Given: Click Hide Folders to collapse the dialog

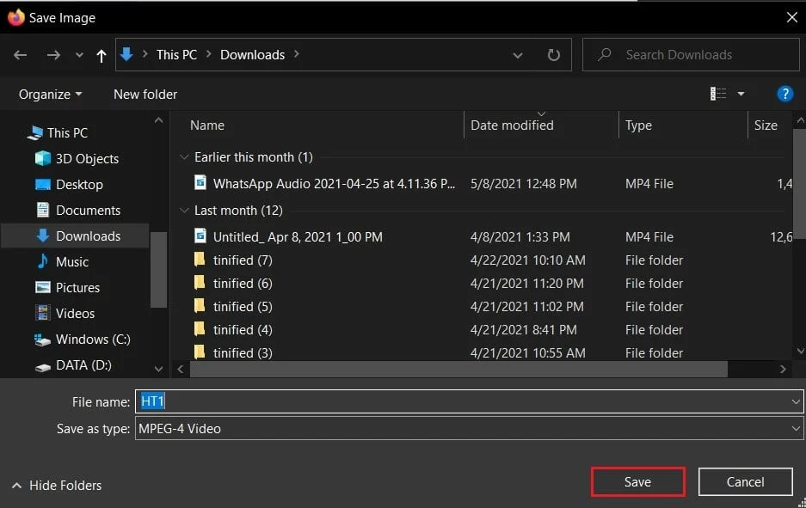Looking at the screenshot, I should pyautogui.click(x=56, y=485).
